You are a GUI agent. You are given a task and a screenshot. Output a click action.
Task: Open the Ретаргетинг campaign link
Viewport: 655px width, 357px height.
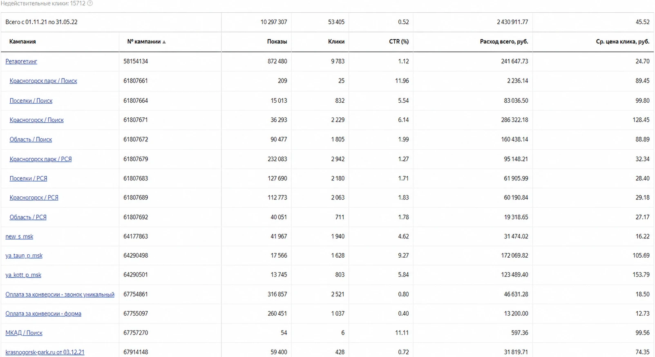tap(21, 61)
